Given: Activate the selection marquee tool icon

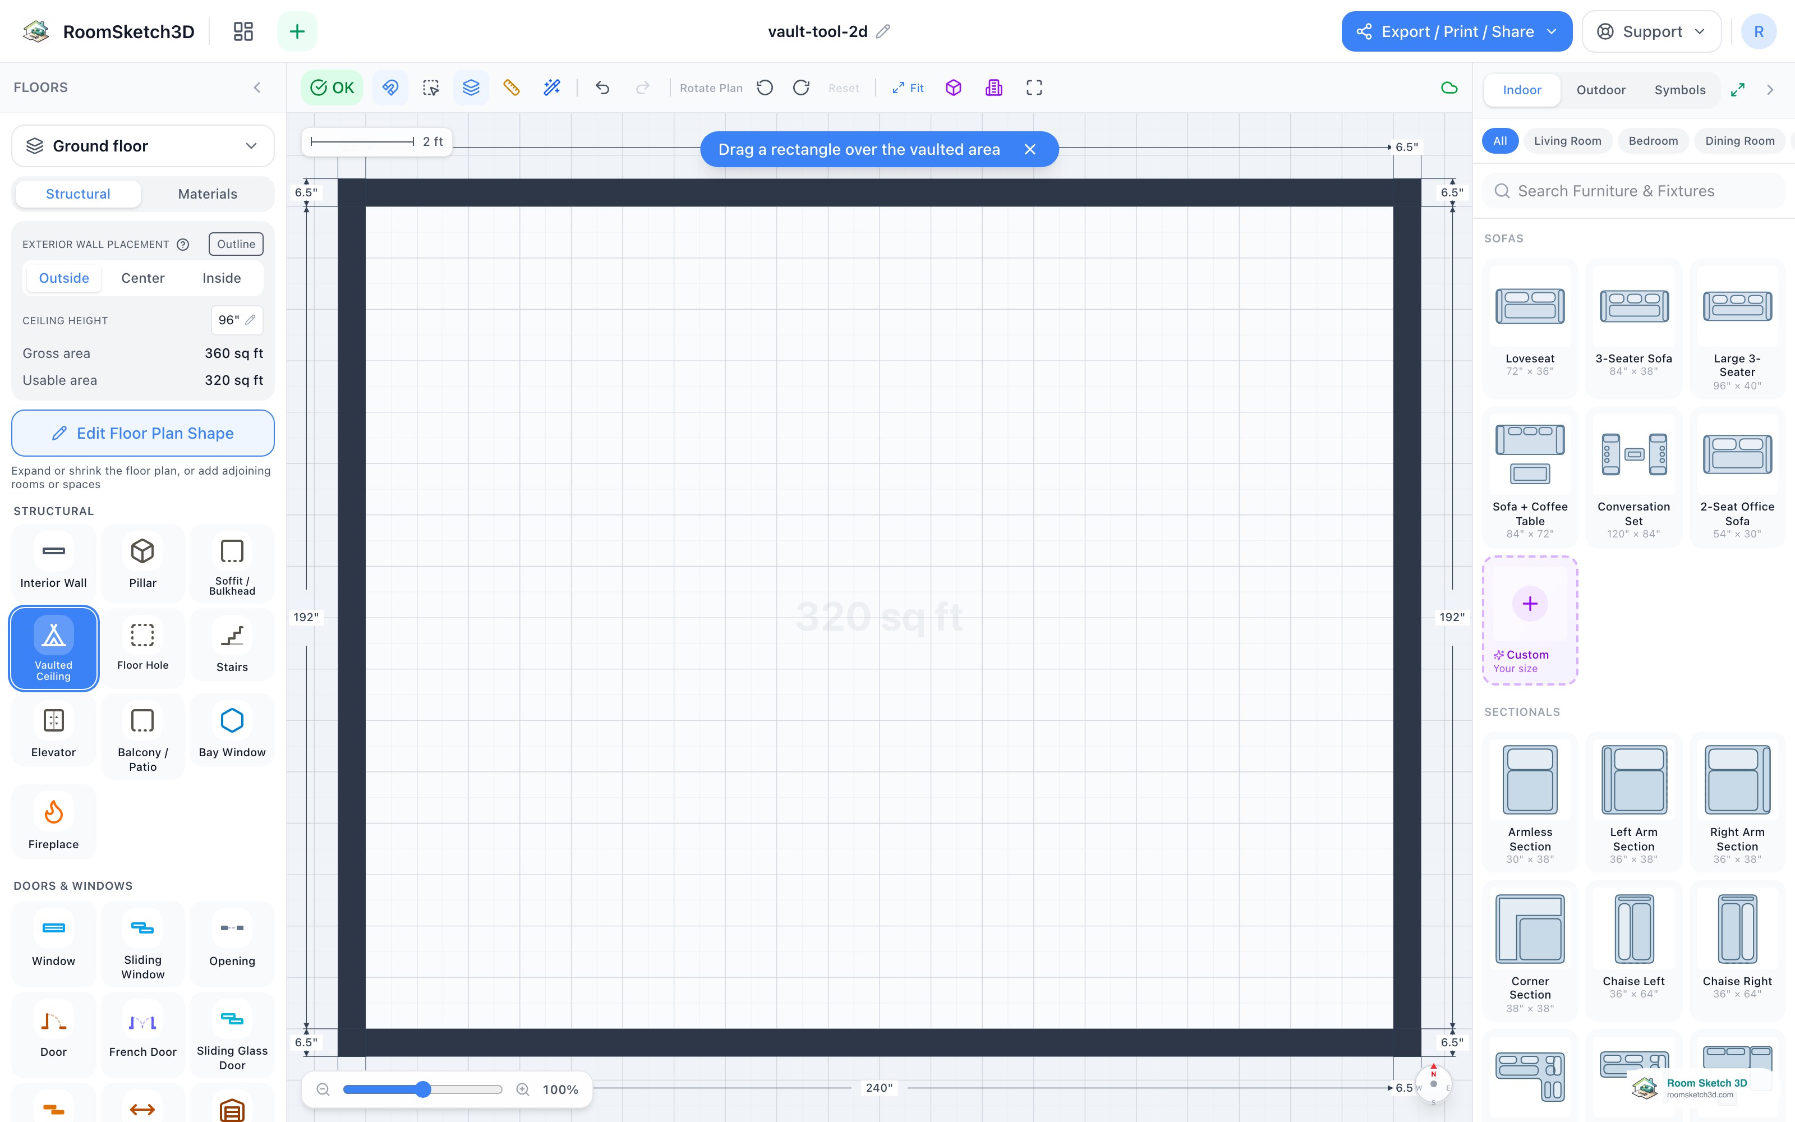Looking at the screenshot, I should (x=430, y=88).
